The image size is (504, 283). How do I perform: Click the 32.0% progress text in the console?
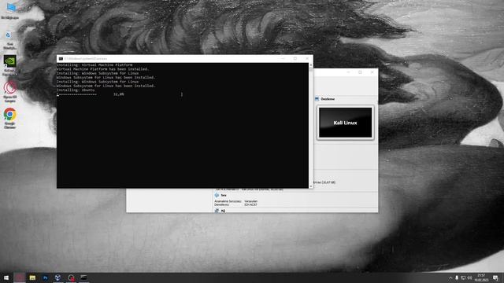pyautogui.click(x=119, y=94)
